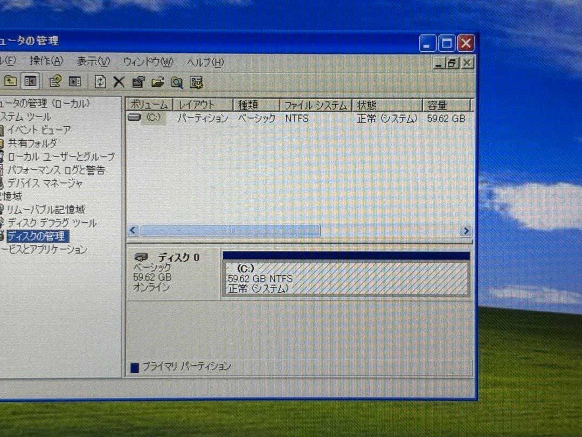Viewport: 582px width, 437px height.
Task: Restore the inner console child window
Action: pyautogui.click(x=452, y=64)
